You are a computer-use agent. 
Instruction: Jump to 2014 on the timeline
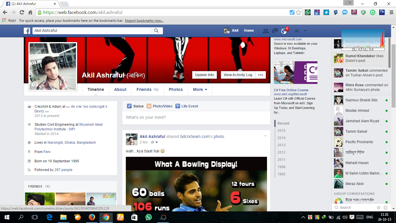281,138
